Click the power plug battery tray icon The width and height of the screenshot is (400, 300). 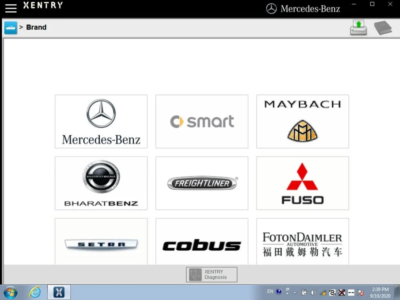coord(304,293)
